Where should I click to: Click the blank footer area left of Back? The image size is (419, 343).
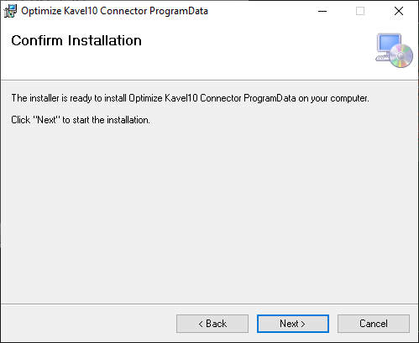pyautogui.click(x=86, y=324)
